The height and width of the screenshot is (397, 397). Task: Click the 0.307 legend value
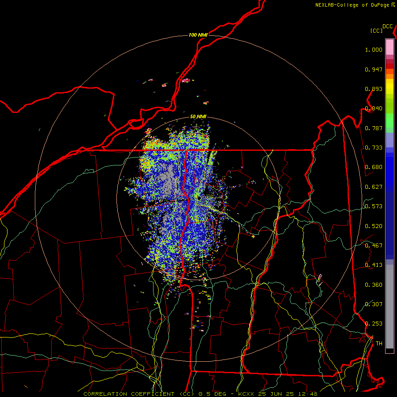click(x=374, y=304)
